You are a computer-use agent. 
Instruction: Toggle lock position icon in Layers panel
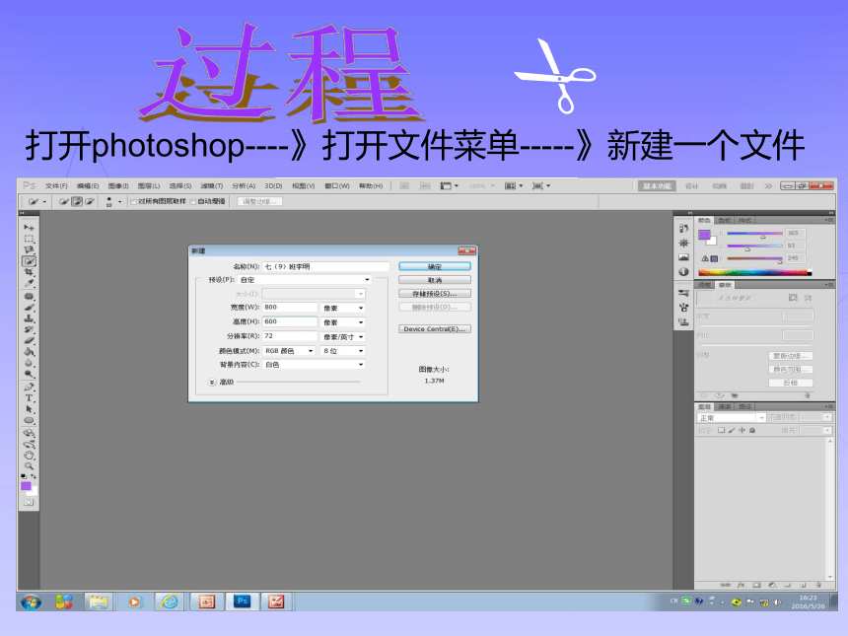[742, 431]
